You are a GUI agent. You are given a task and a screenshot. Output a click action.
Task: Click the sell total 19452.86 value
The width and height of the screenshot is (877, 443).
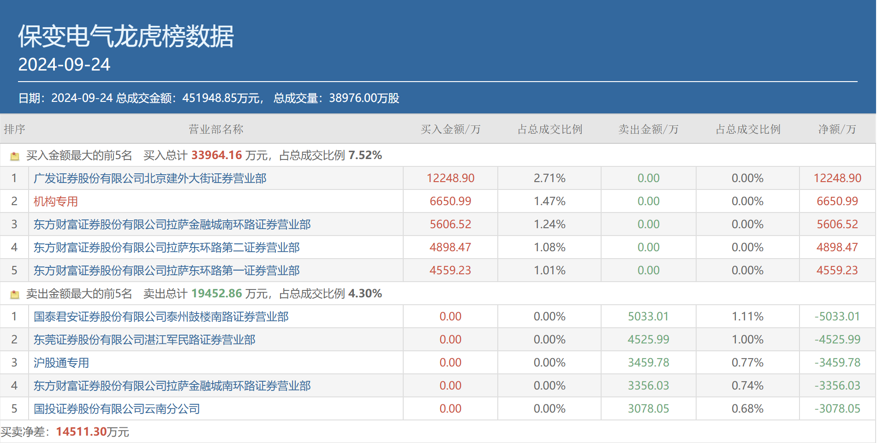pos(217,294)
